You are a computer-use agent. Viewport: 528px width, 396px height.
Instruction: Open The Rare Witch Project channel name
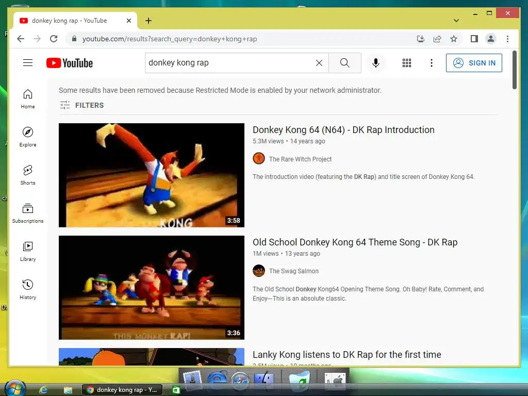pyautogui.click(x=300, y=159)
